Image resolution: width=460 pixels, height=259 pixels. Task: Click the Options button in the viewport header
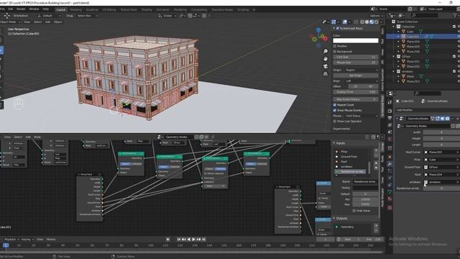(376, 16)
